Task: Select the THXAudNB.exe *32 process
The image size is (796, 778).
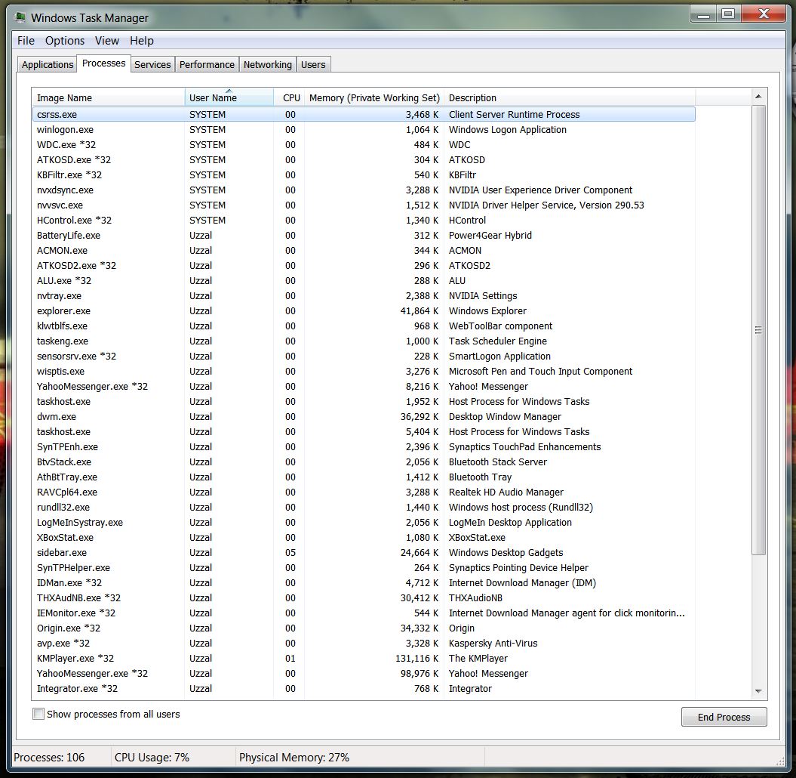Action: [x=364, y=598]
